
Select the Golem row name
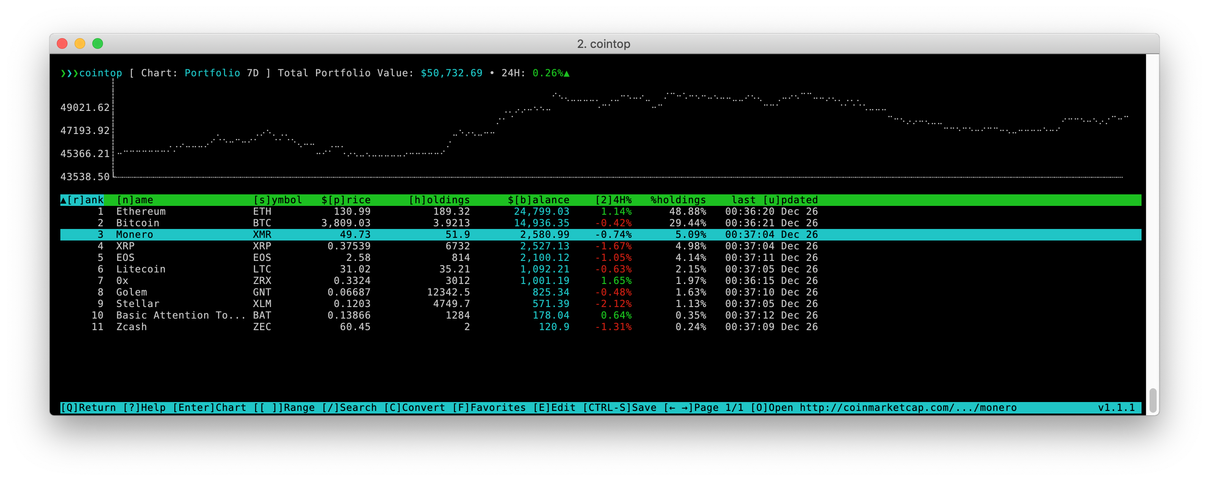pos(131,292)
